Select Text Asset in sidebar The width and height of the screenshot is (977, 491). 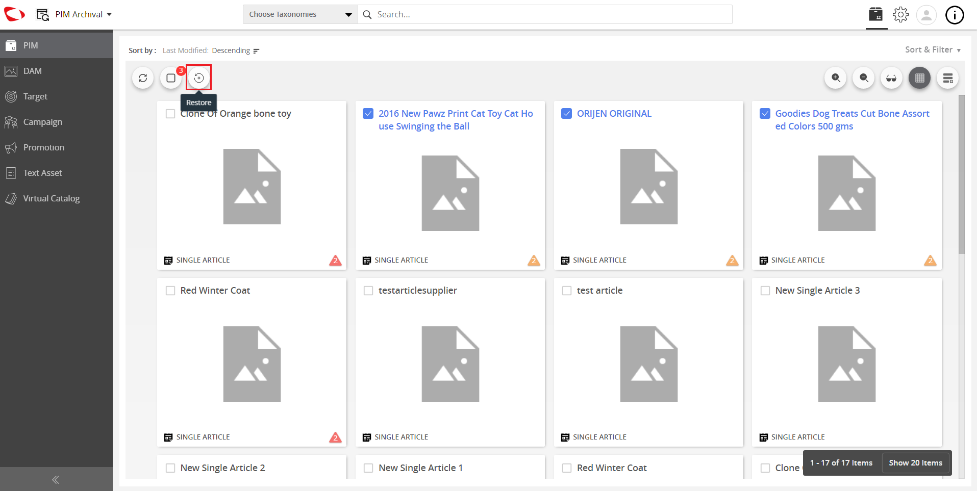56,173
